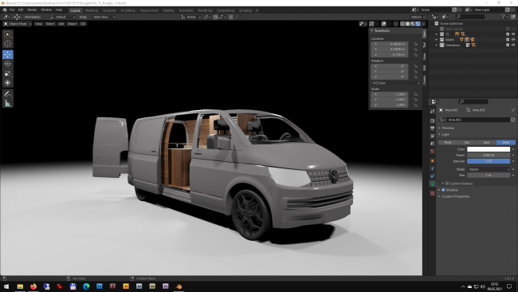Open the Scene properties tab icon

[433, 144]
